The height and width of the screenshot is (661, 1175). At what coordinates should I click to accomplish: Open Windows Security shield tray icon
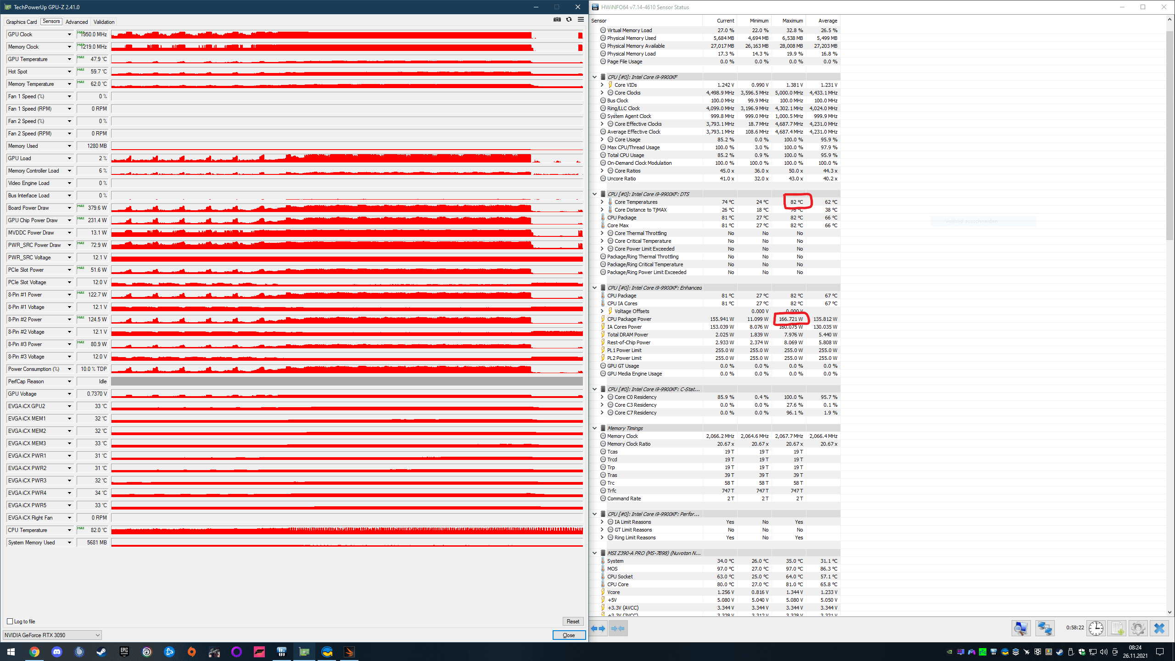pyautogui.click(x=1082, y=652)
